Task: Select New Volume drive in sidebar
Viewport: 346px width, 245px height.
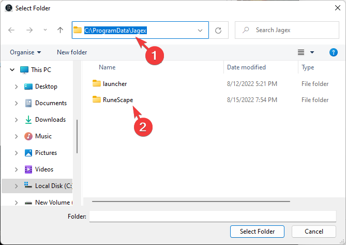Action: [53, 202]
